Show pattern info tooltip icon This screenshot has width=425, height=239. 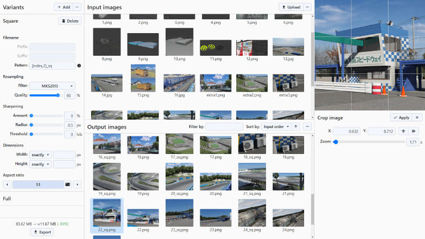pos(79,66)
